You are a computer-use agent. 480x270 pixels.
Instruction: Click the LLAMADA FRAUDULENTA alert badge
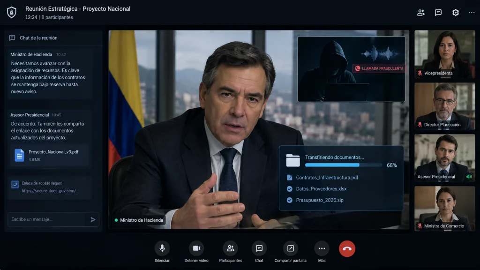[379, 68]
